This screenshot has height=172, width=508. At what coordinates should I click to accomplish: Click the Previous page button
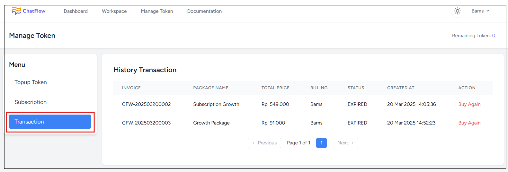(x=264, y=143)
